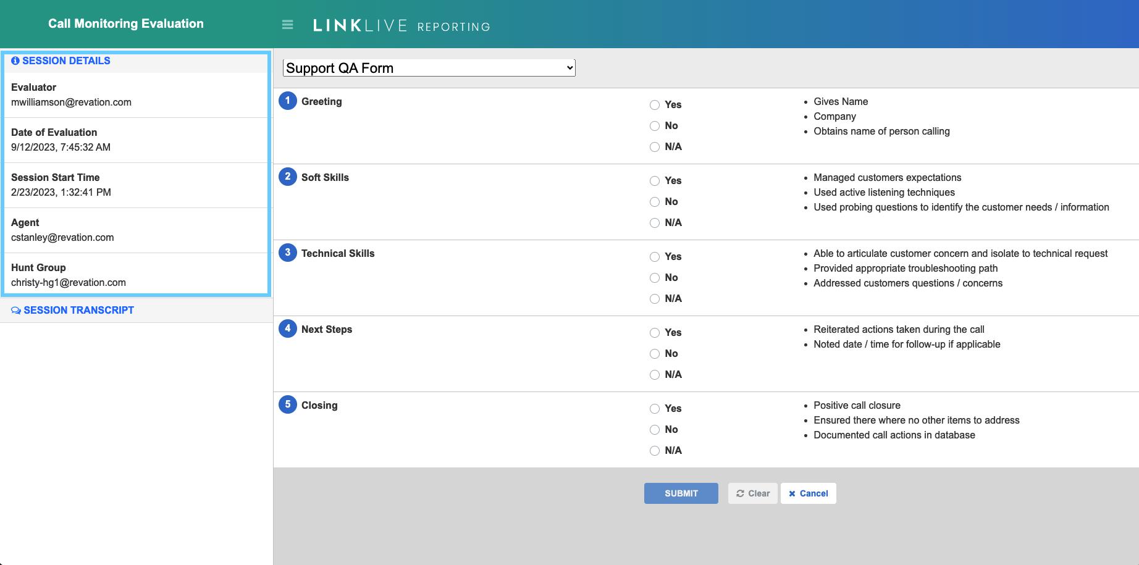Select No for Soft Skills
The image size is (1139, 565).
pyautogui.click(x=655, y=202)
